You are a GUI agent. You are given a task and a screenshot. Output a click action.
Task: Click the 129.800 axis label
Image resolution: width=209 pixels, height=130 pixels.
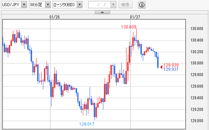click(197, 74)
